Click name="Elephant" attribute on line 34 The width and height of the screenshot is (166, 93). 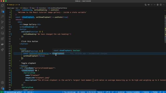click(32, 75)
